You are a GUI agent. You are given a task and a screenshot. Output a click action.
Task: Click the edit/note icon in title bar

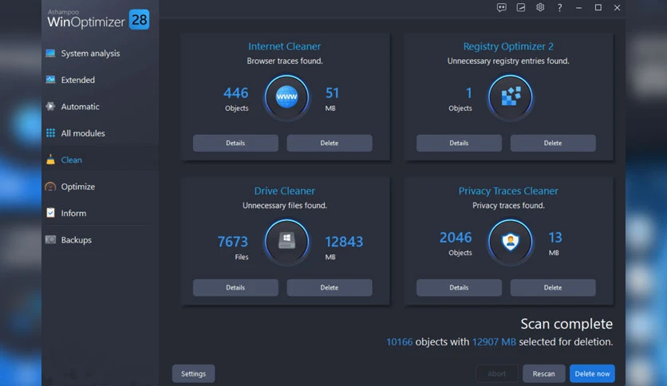(x=521, y=8)
